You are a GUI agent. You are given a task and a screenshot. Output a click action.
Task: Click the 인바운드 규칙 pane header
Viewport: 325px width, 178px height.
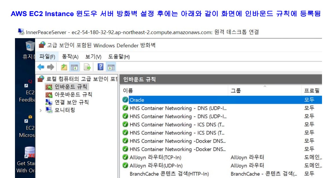[221, 79]
